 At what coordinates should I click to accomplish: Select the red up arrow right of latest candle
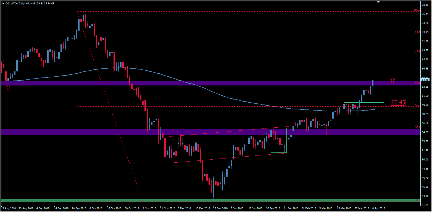(393, 80)
